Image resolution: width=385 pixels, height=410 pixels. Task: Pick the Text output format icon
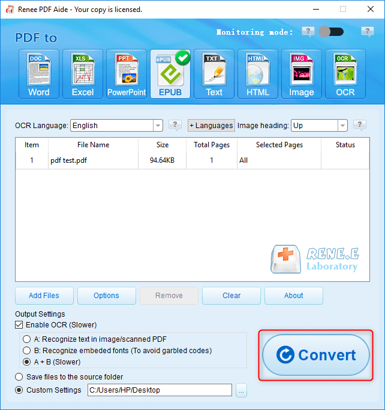coord(214,74)
